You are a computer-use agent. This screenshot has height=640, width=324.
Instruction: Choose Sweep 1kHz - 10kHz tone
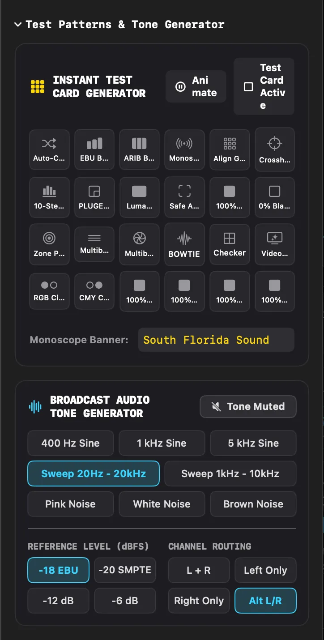[x=230, y=474]
